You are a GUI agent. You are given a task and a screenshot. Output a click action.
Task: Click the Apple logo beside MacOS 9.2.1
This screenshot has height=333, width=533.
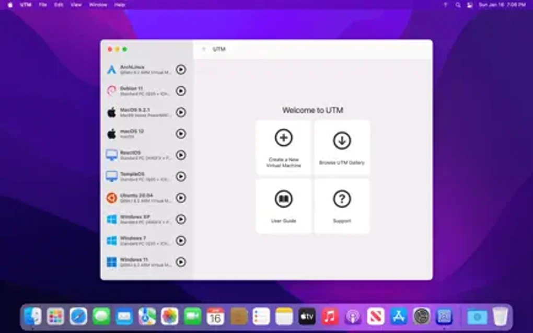111,112
